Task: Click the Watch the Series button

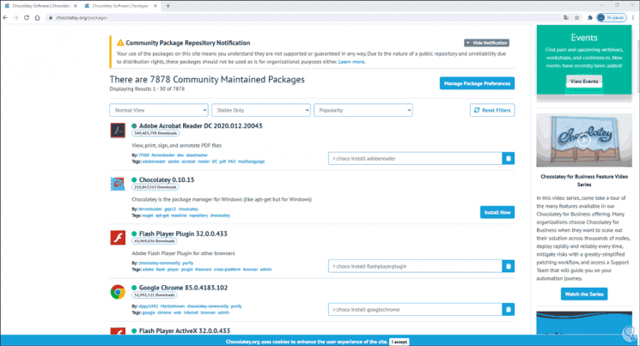Action: (x=583, y=294)
